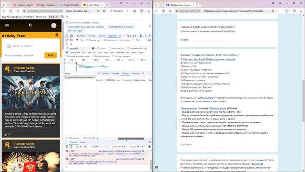Open 2IP.ru link in form
This screenshot has height=172, width=305.
point(205,97)
